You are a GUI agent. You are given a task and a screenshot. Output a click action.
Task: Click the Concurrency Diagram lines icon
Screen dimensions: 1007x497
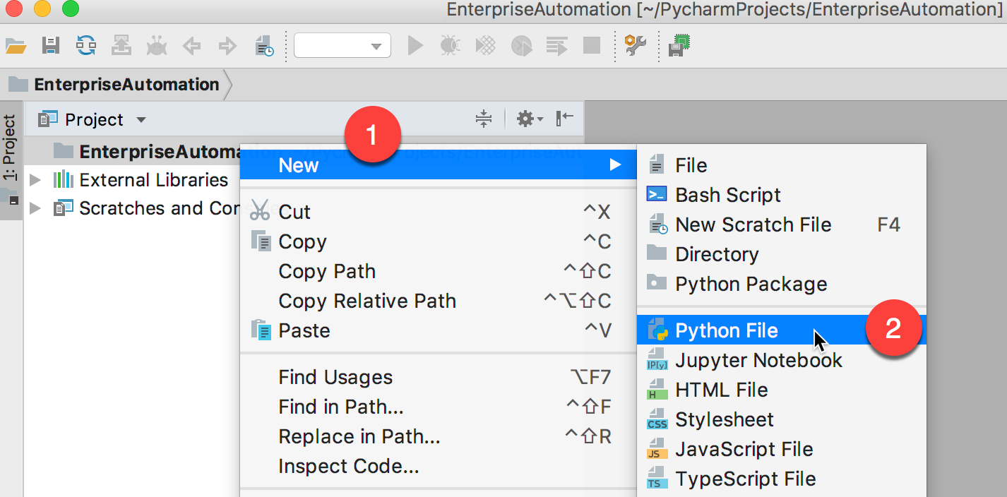[x=556, y=46]
